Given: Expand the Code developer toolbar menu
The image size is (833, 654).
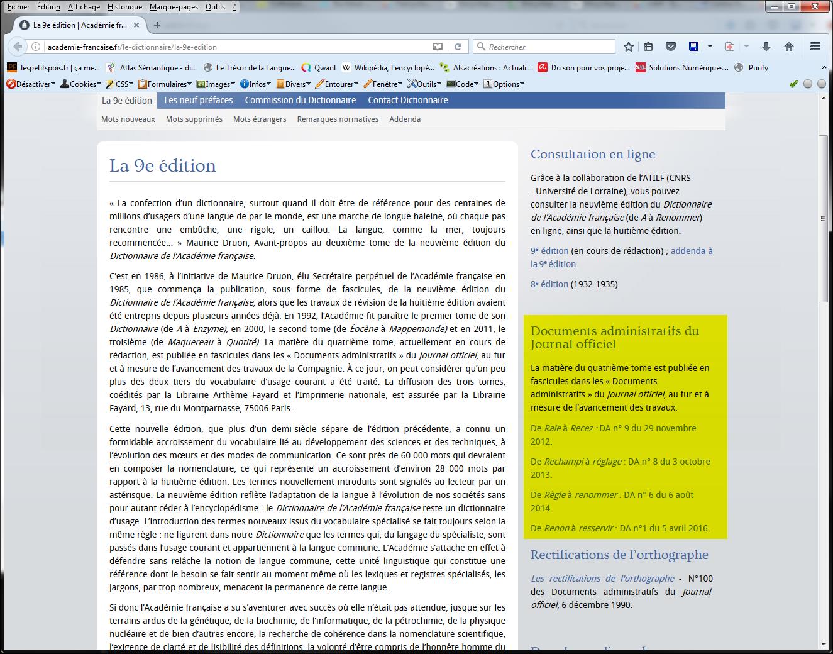Looking at the screenshot, I should (462, 84).
